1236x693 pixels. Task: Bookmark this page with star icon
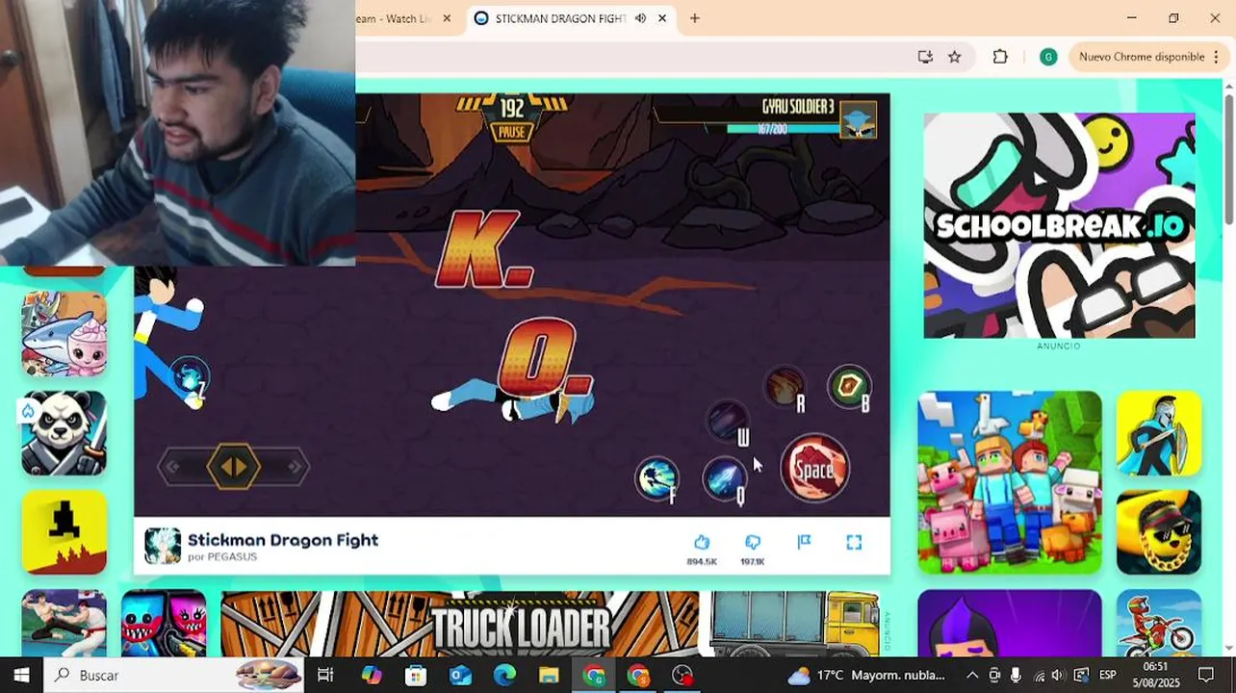pos(955,57)
